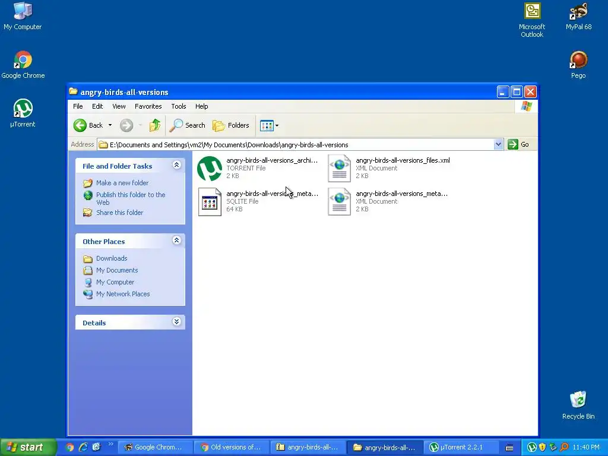Click the Start button
The height and width of the screenshot is (456, 608).
(x=28, y=447)
